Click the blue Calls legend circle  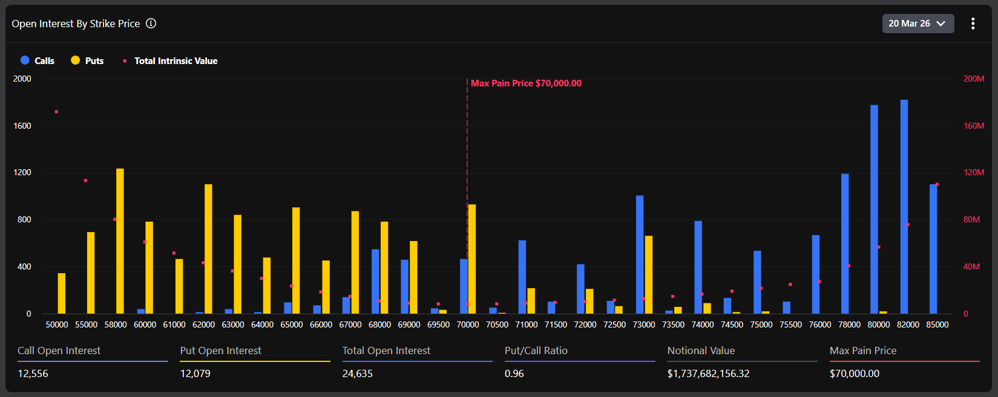pos(25,60)
